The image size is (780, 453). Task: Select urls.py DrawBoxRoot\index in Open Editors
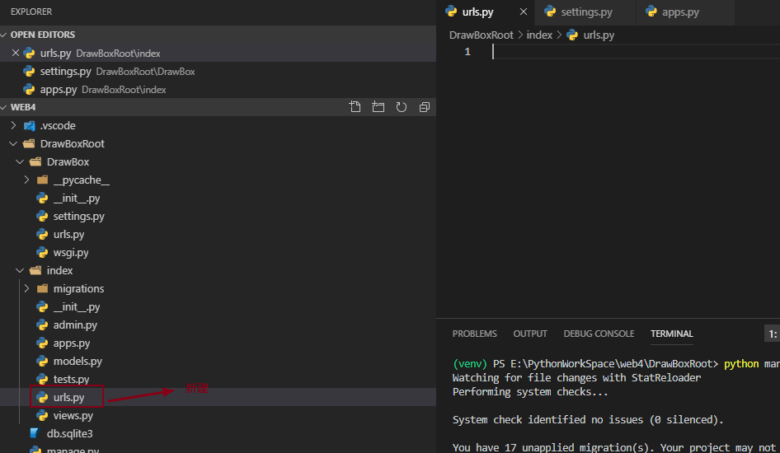(x=218, y=53)
